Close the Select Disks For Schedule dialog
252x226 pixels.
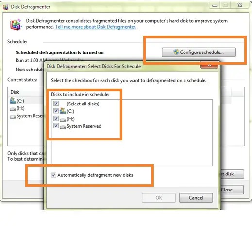click(x=209, y=66)
